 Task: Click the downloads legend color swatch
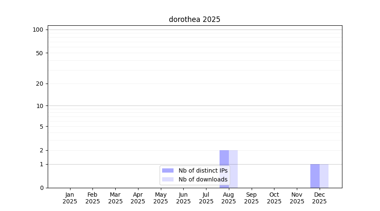pyautogui.click(x=168, y=179)
